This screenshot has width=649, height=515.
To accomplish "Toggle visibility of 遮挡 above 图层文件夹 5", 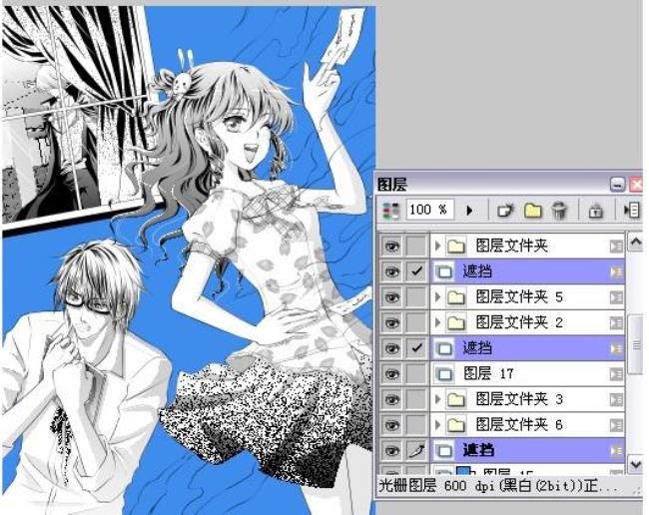I will tap(392, 272).
